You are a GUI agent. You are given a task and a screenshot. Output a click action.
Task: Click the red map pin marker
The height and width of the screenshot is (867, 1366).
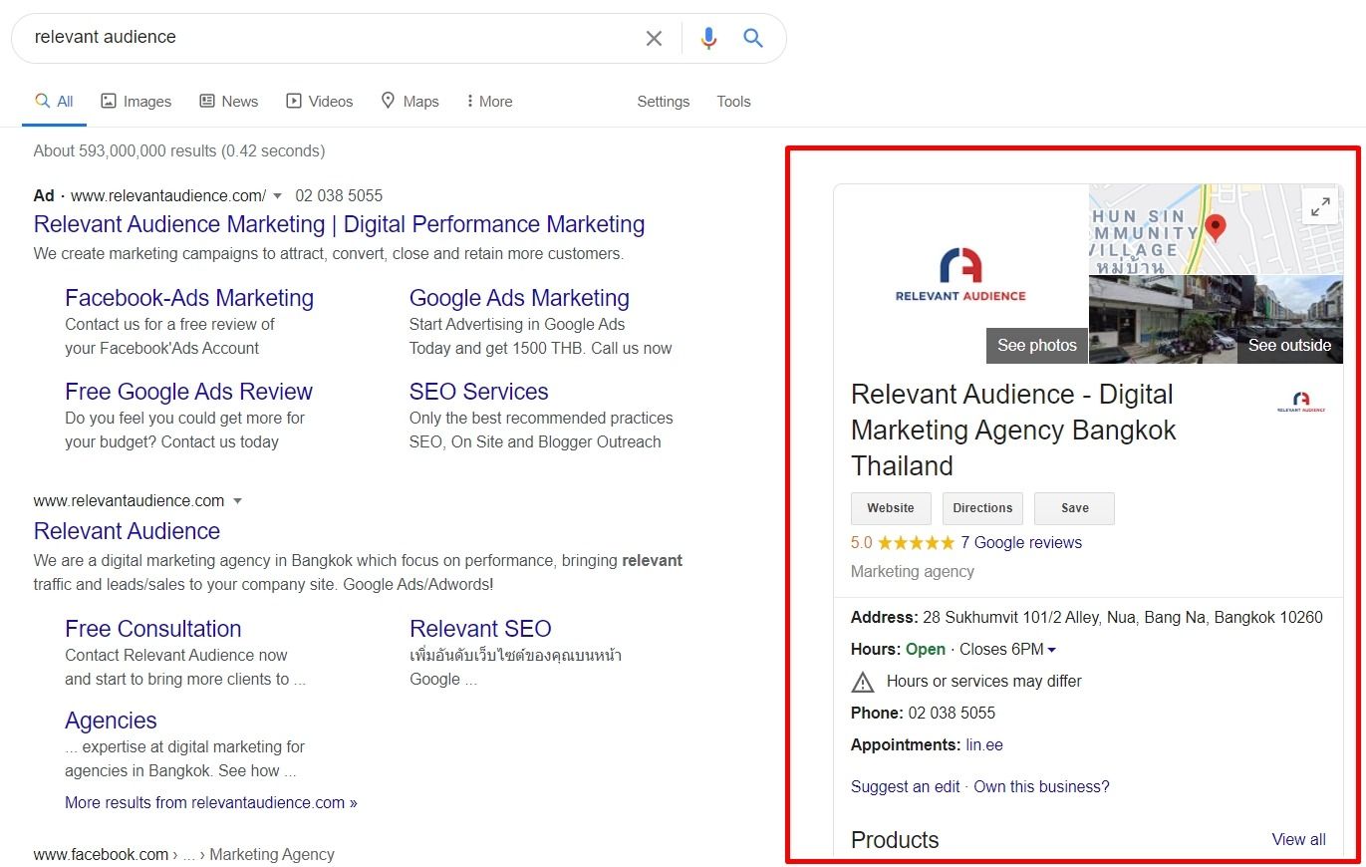pos(1215,227)
